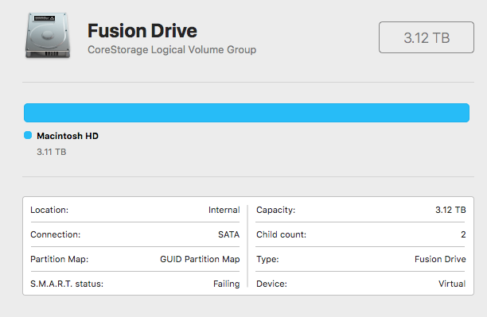Click the 3.12 TB capacity box
487x317 pixels.
427,37
